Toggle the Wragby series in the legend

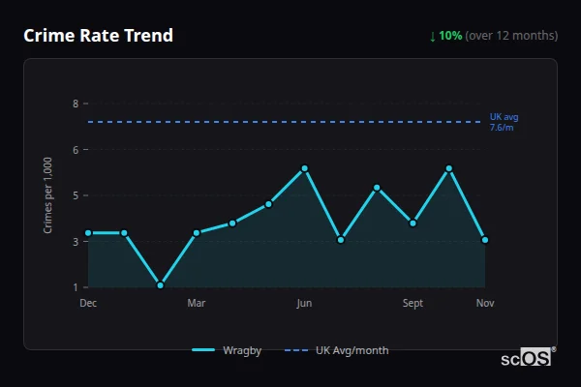227,350
